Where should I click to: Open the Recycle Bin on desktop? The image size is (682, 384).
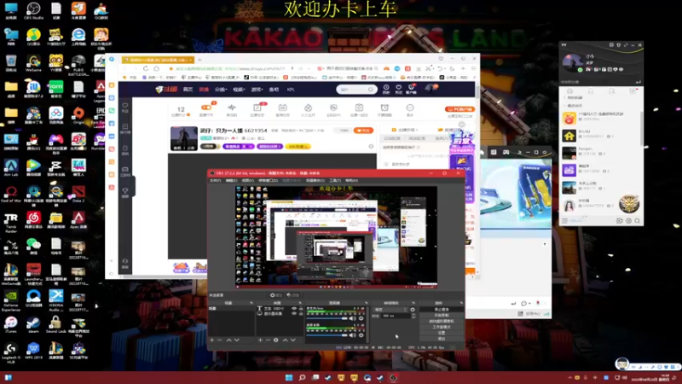(x=11, y=62)
